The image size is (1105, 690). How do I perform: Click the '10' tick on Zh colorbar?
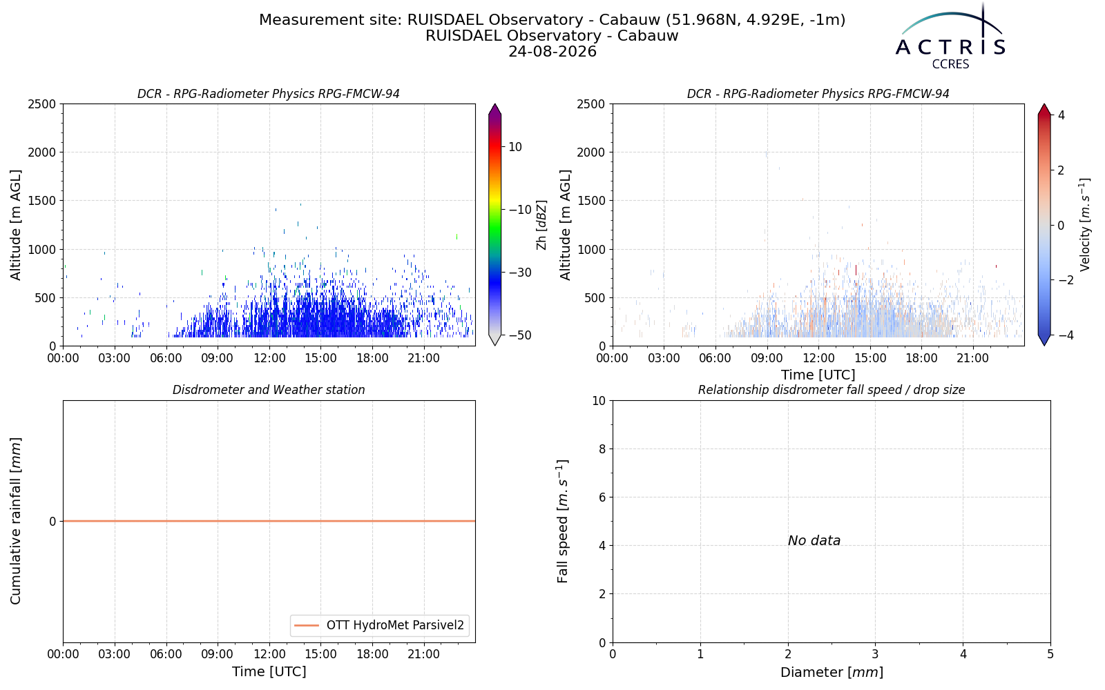tap(515, 147)
